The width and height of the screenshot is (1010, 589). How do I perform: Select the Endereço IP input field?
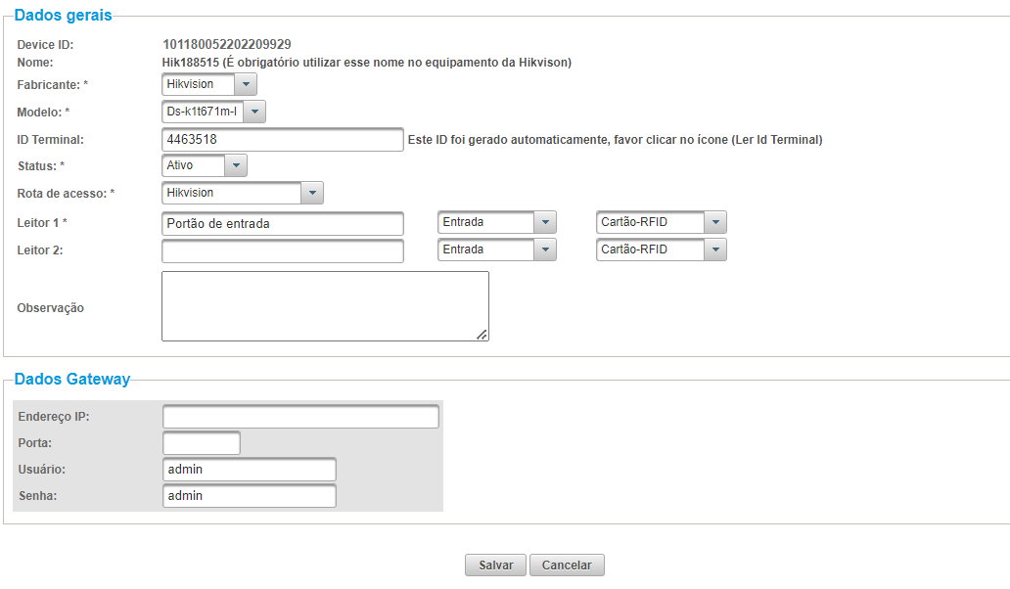[x=300, y=417]
